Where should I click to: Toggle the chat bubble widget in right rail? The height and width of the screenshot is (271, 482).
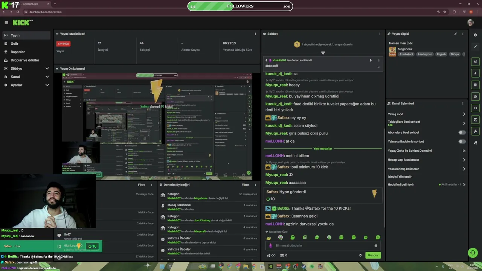(x=475, y=97)
